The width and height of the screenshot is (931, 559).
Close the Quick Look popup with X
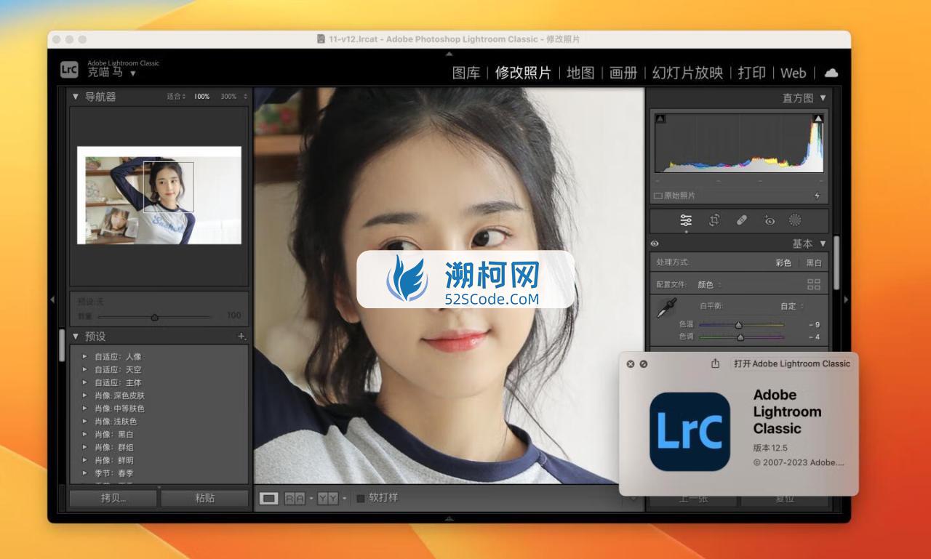[x=631, y=363]
